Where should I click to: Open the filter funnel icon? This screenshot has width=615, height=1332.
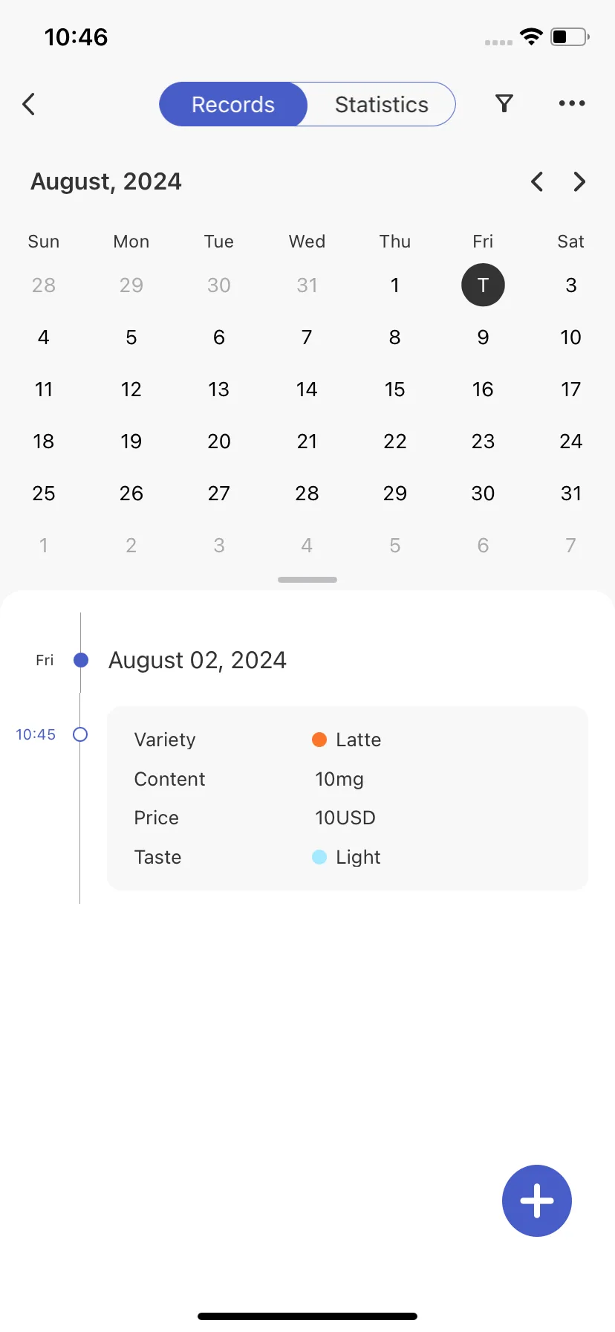coord(504,104)
